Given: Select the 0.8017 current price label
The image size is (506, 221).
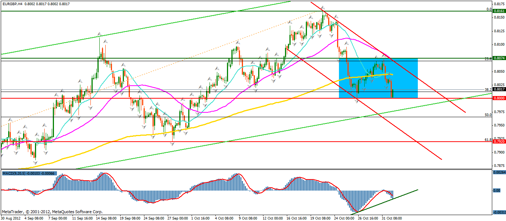Looking at the screenshot, I should pos(499,89).
